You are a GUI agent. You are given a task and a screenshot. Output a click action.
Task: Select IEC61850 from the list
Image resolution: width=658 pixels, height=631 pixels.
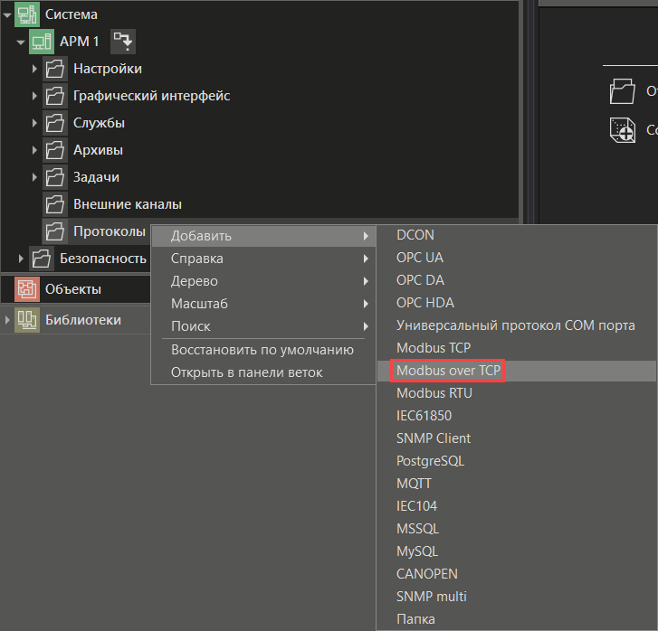pyautogui.click(x=517, y=416)
